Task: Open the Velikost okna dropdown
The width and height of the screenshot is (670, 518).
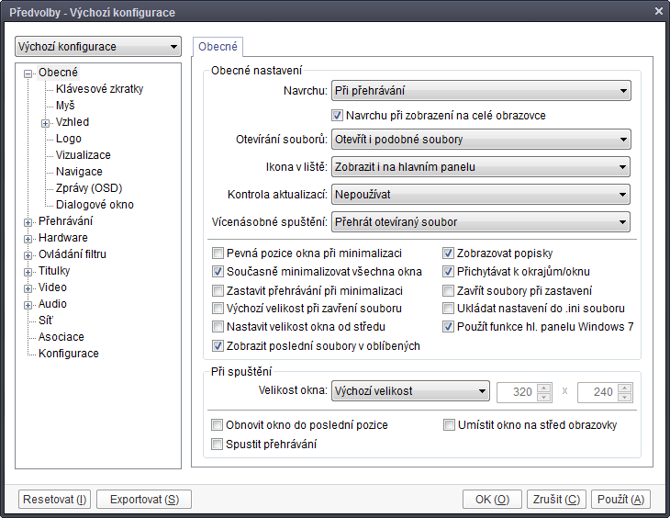Action: (x=409, y=391)
